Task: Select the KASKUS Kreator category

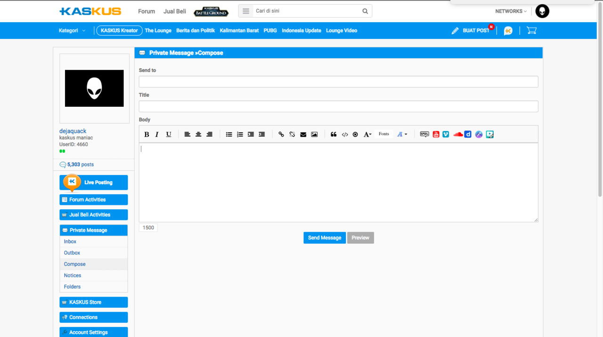Action: (119, 31)
